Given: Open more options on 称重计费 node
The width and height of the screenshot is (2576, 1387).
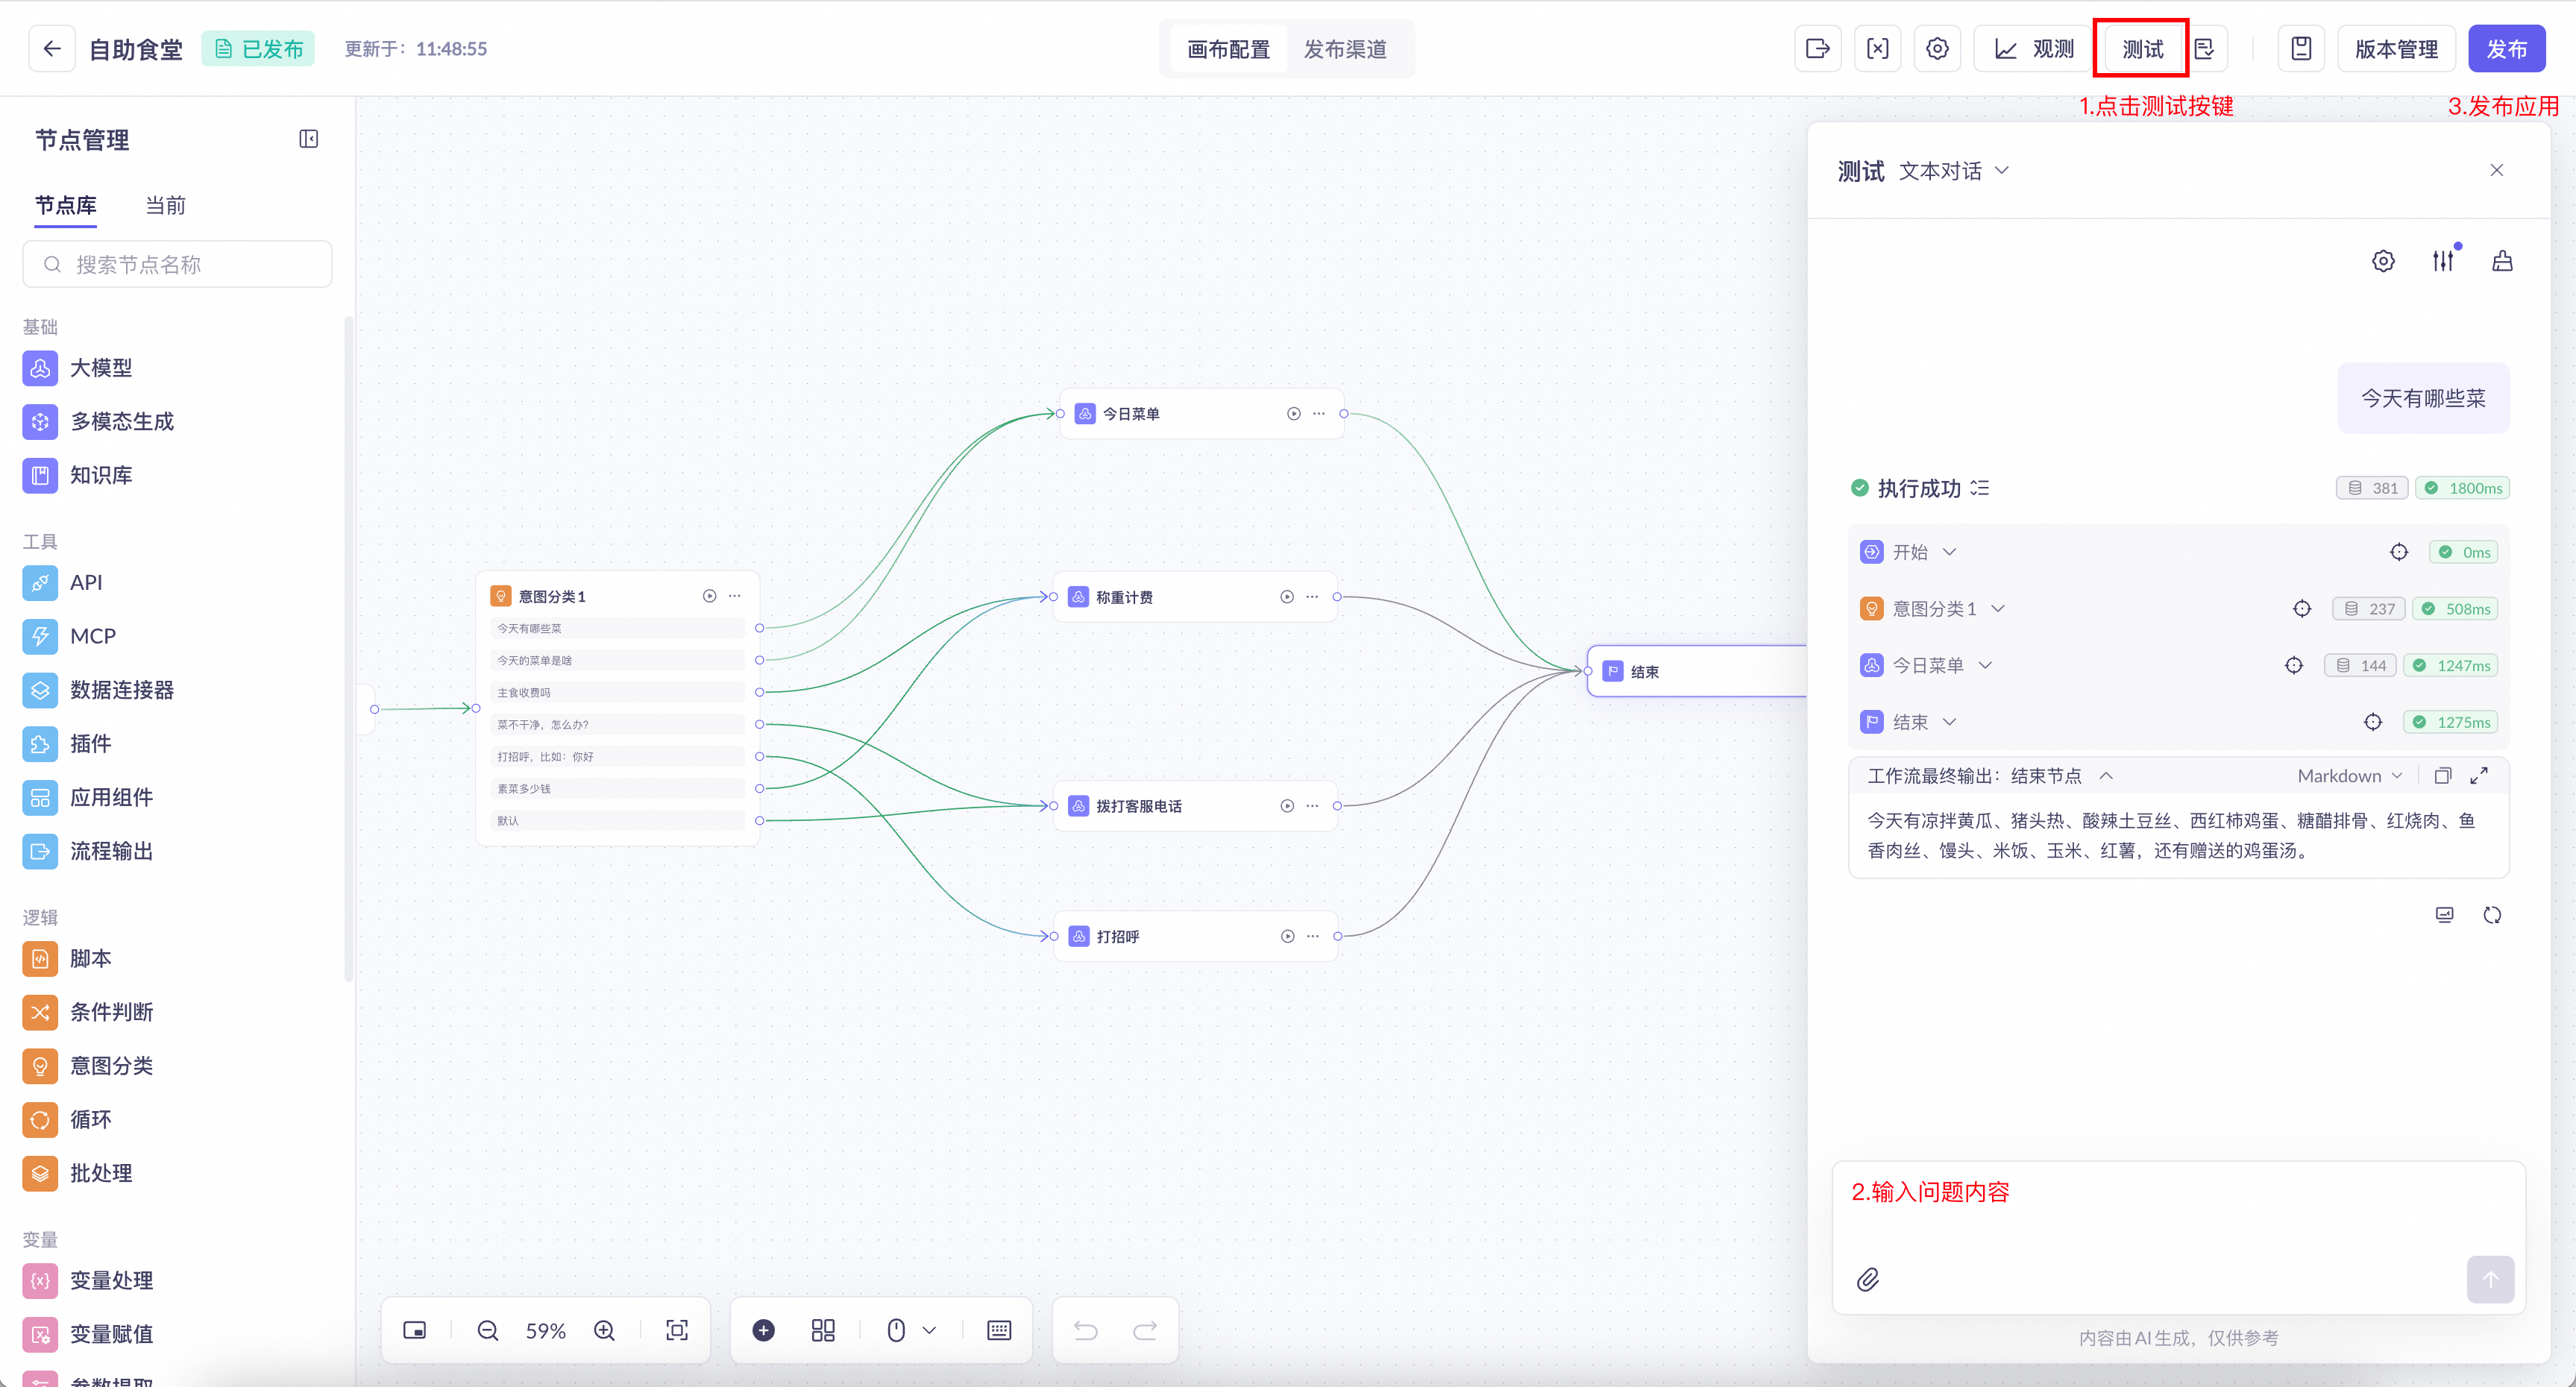Looking at the screenshot, I should tap(1312, 597).
